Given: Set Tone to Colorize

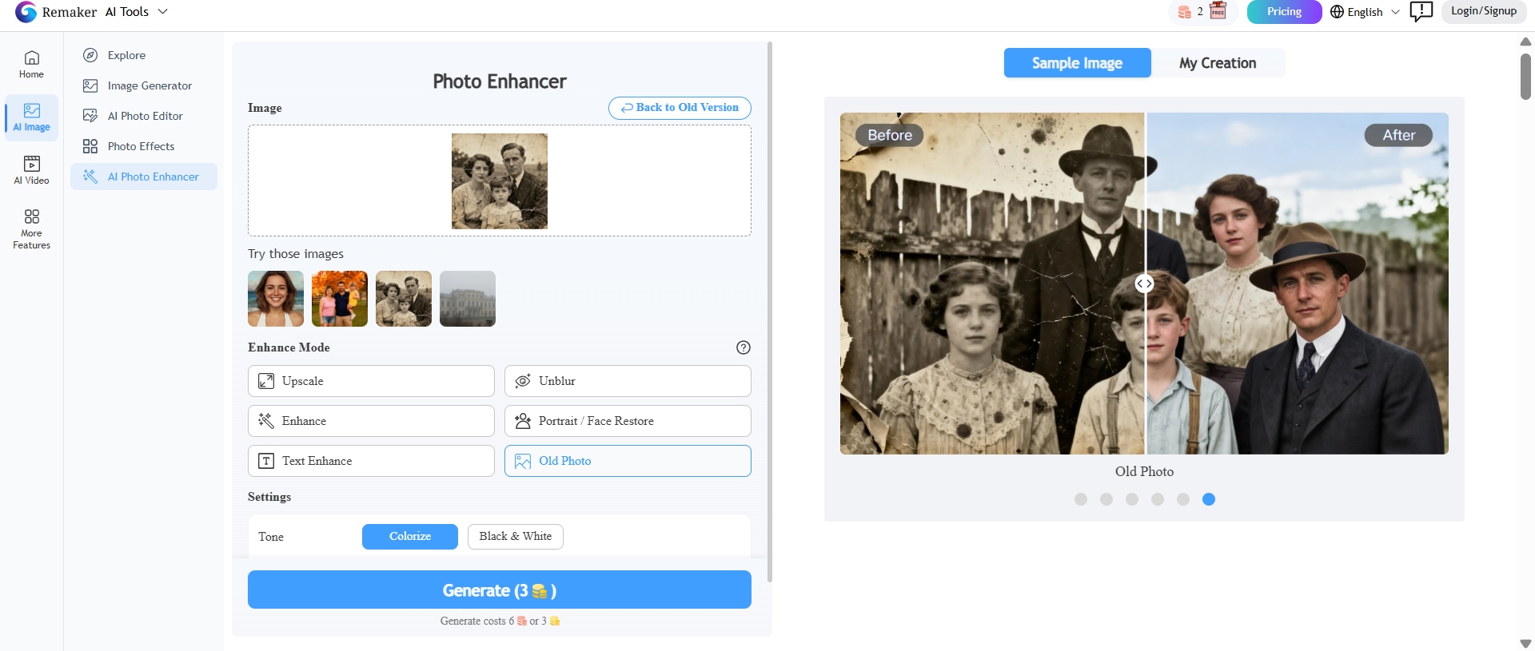Looking at the screenshot, I should point(410,537).
